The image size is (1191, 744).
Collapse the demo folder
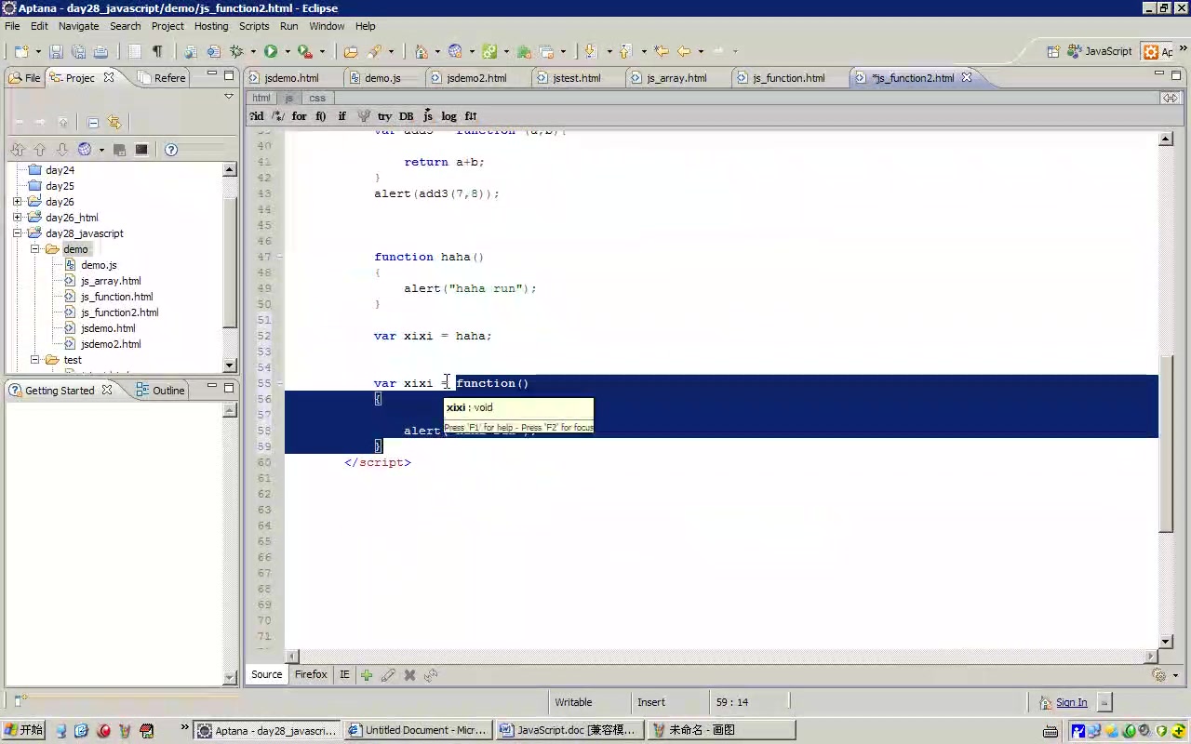coord(35,249)
